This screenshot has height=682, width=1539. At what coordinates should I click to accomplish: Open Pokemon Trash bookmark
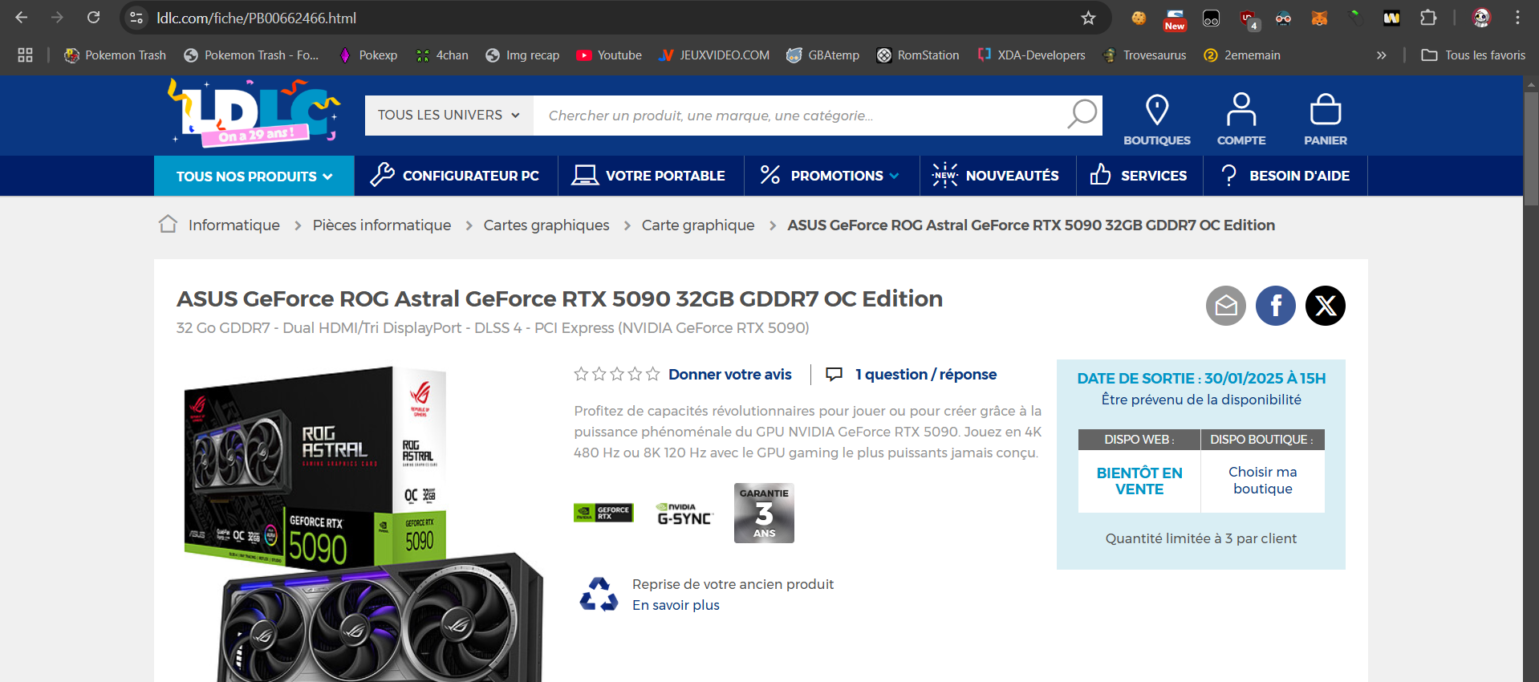tap(115, 55)
